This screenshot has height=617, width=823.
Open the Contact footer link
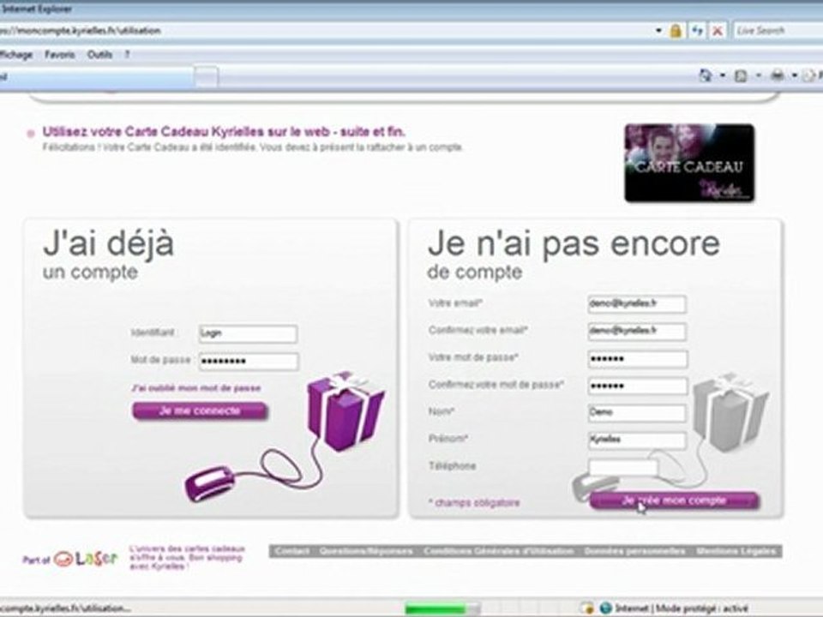coord(292,551)
